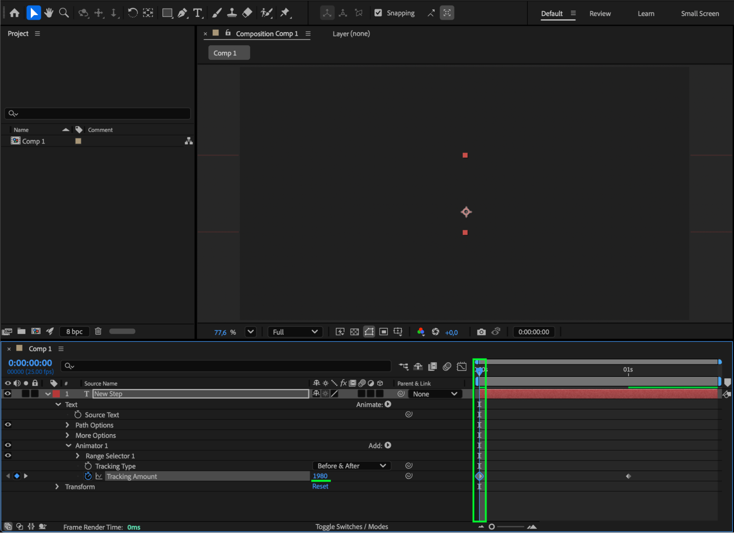
Task: Delete selected project items with trash icon
Action: click(x=98, y=331)
